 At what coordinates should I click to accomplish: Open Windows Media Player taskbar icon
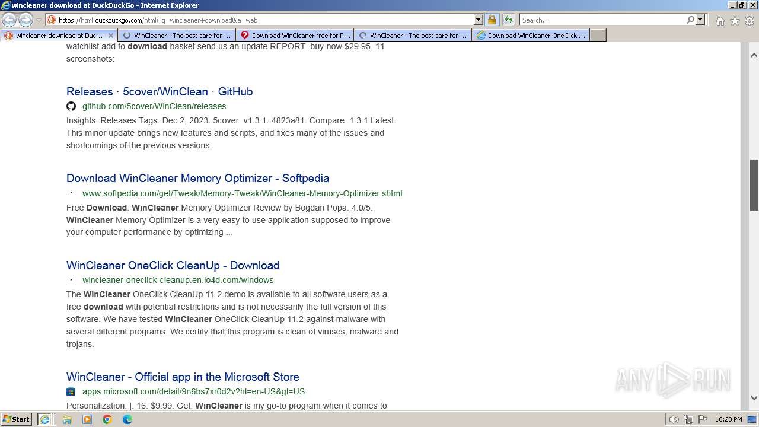pos(87,419)
